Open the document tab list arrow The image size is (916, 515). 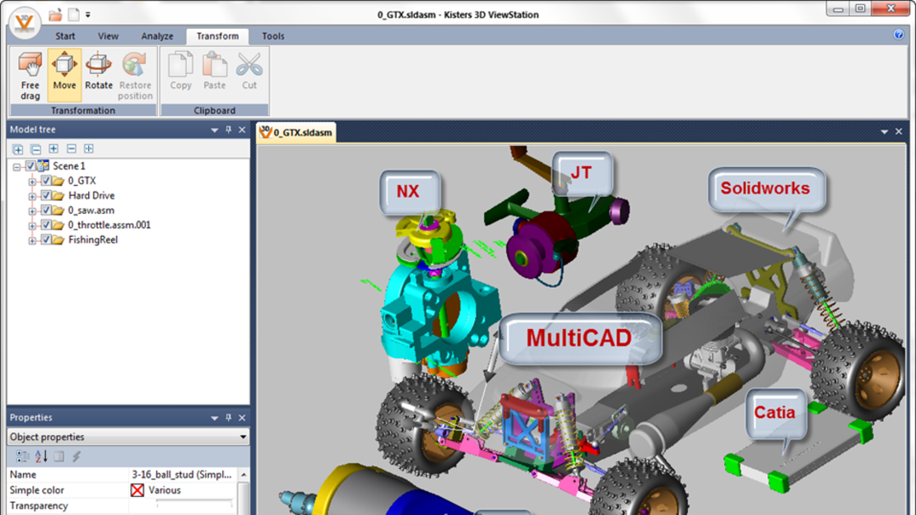(x=885, y=132)
